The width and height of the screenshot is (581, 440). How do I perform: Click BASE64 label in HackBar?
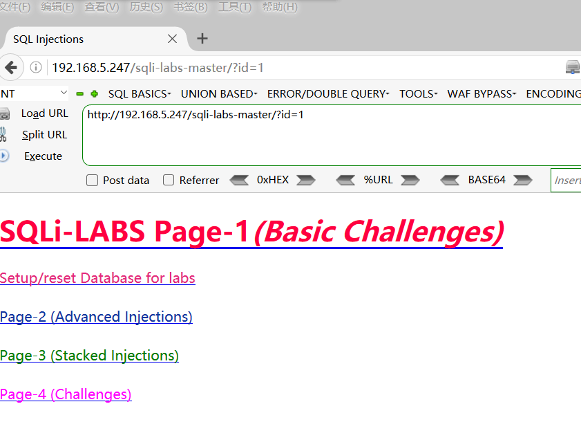(487, 180)
